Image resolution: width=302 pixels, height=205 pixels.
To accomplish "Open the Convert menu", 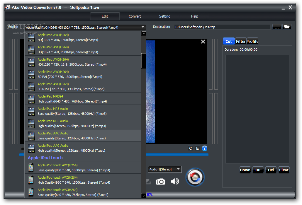I will point(135,16).
